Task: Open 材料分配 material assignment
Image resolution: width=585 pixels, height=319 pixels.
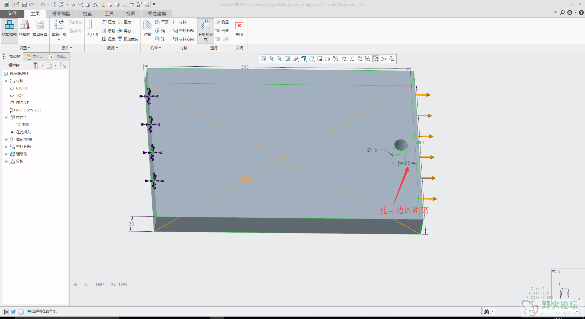Action: [183, 31]
